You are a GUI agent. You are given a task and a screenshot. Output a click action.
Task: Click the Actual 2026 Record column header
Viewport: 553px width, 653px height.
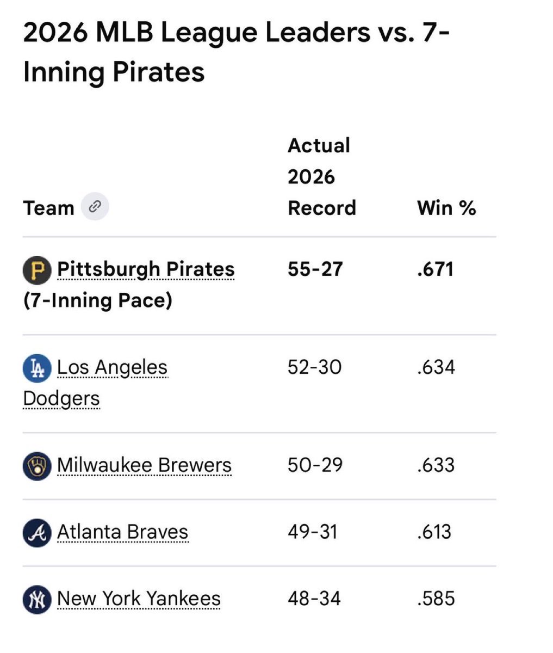point(321,177)
